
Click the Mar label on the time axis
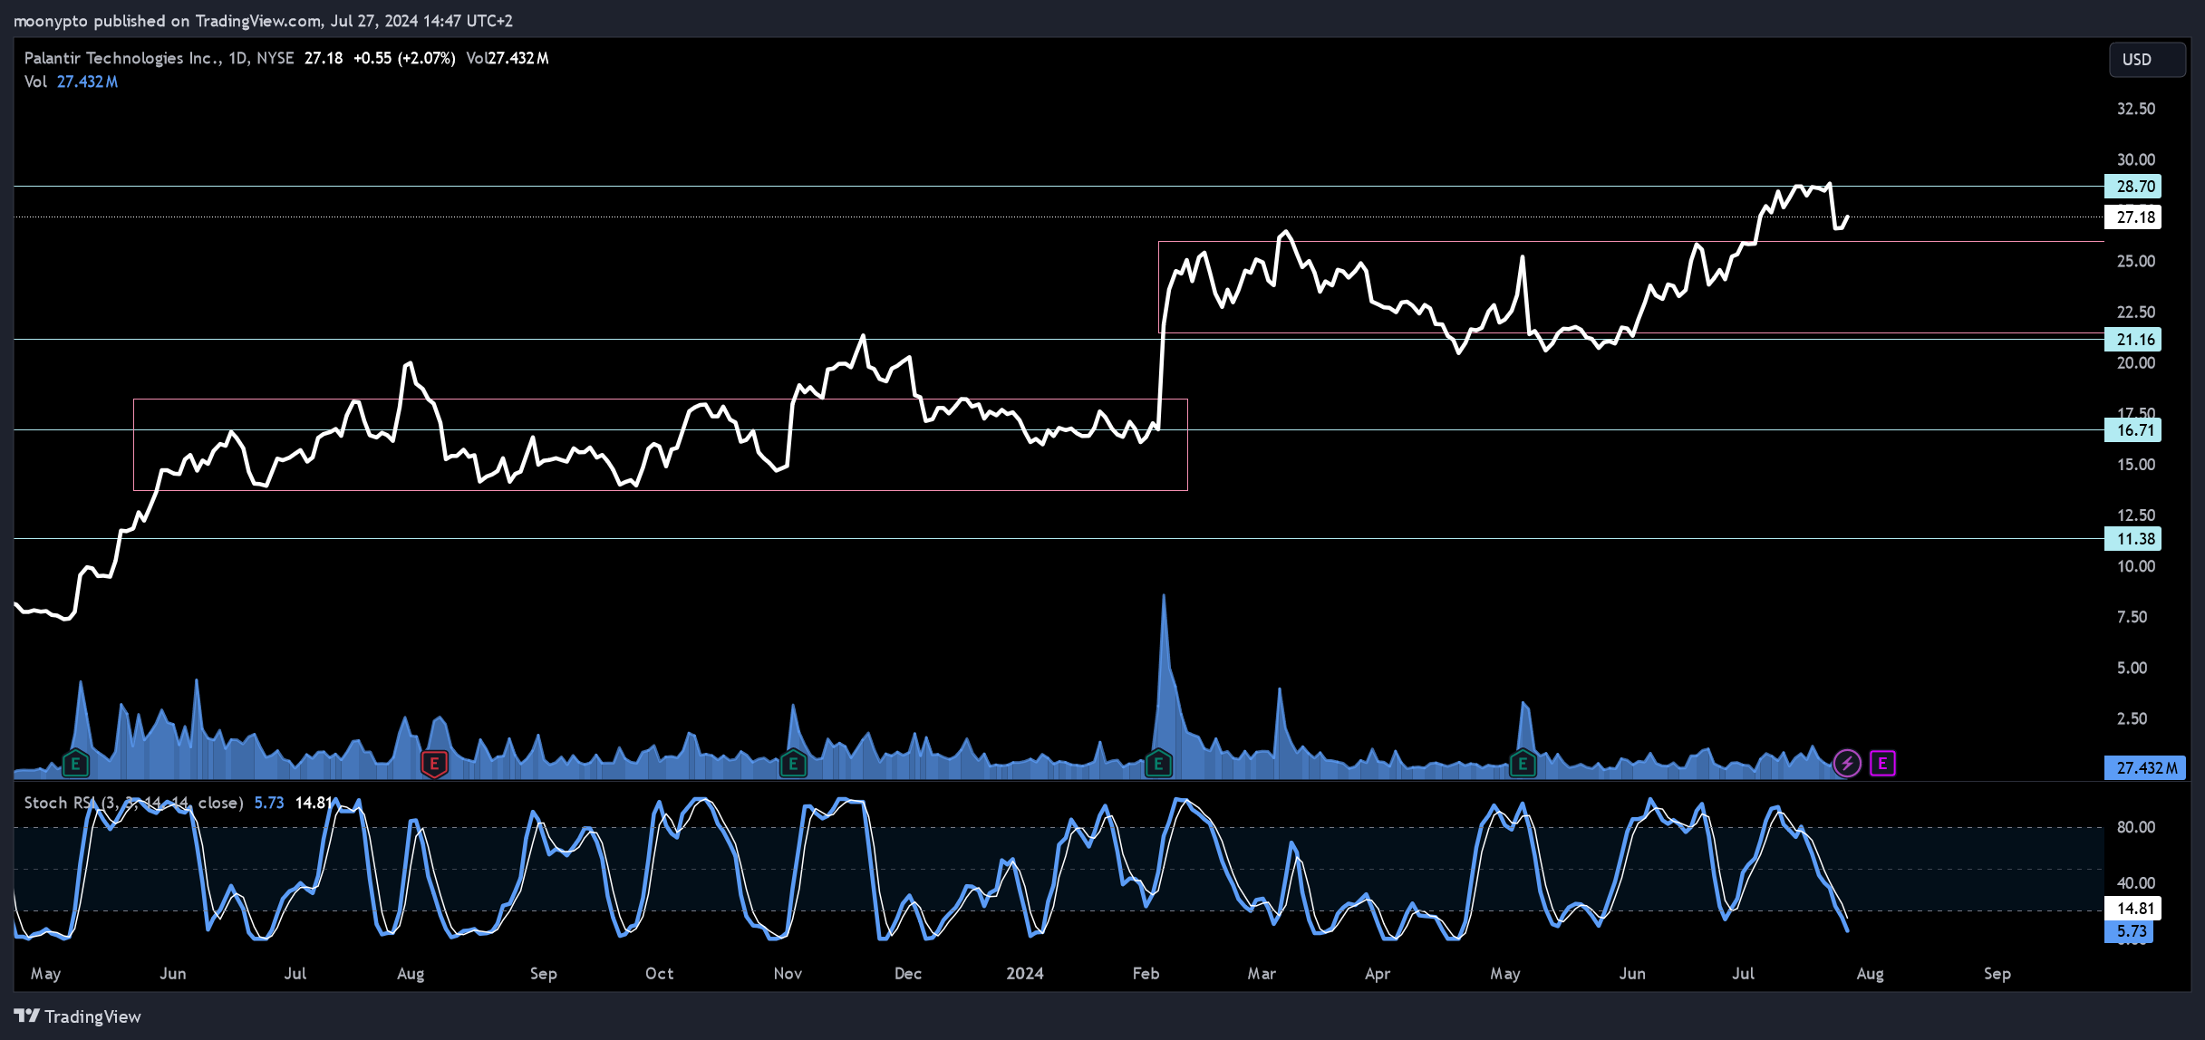(1262, 974)
